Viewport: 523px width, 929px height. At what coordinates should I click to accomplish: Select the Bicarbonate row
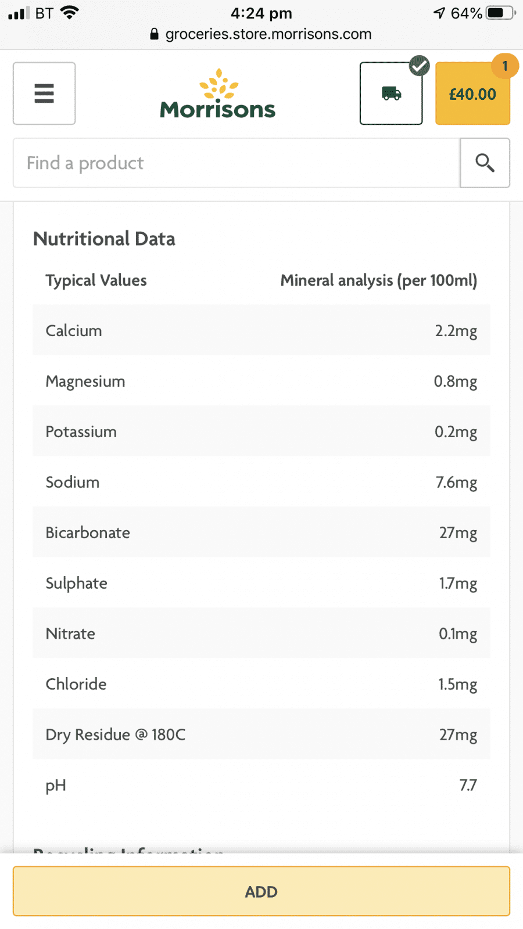(261, 532)
